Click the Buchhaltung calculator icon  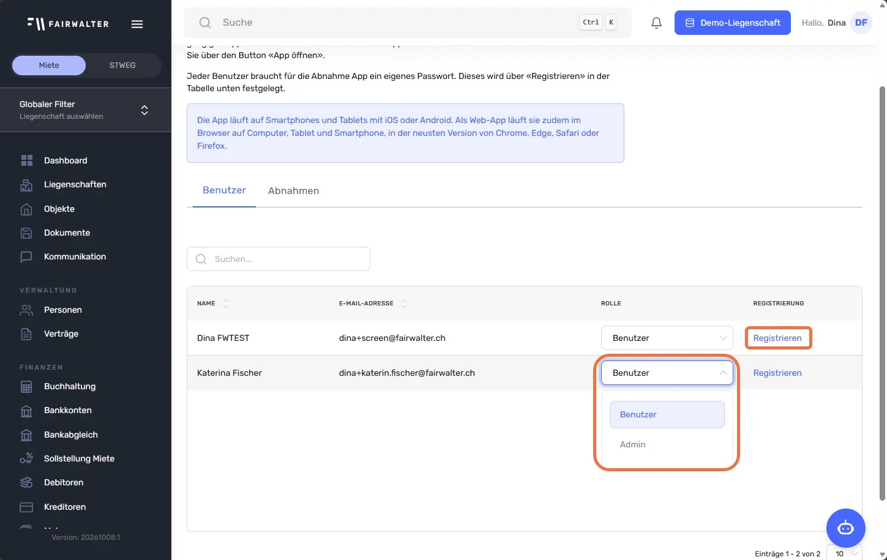[26, 387]
